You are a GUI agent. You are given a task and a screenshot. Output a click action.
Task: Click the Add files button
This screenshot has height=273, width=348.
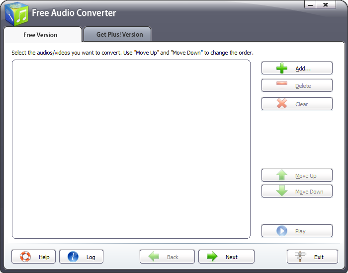pyautogui.click(x=297, y=68)
